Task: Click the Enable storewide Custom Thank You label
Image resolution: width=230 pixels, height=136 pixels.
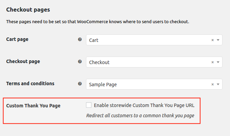Action: 144,105
